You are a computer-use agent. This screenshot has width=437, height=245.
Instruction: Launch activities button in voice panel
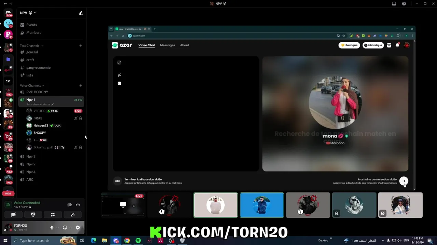(53, 215)
